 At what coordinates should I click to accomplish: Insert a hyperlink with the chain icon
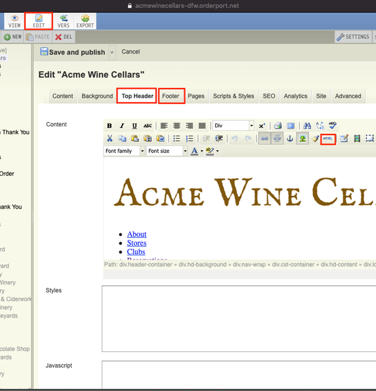pyautogui.click(x=264, y=138)
